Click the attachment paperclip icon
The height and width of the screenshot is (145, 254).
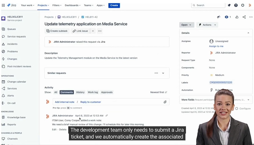(165, 102)
